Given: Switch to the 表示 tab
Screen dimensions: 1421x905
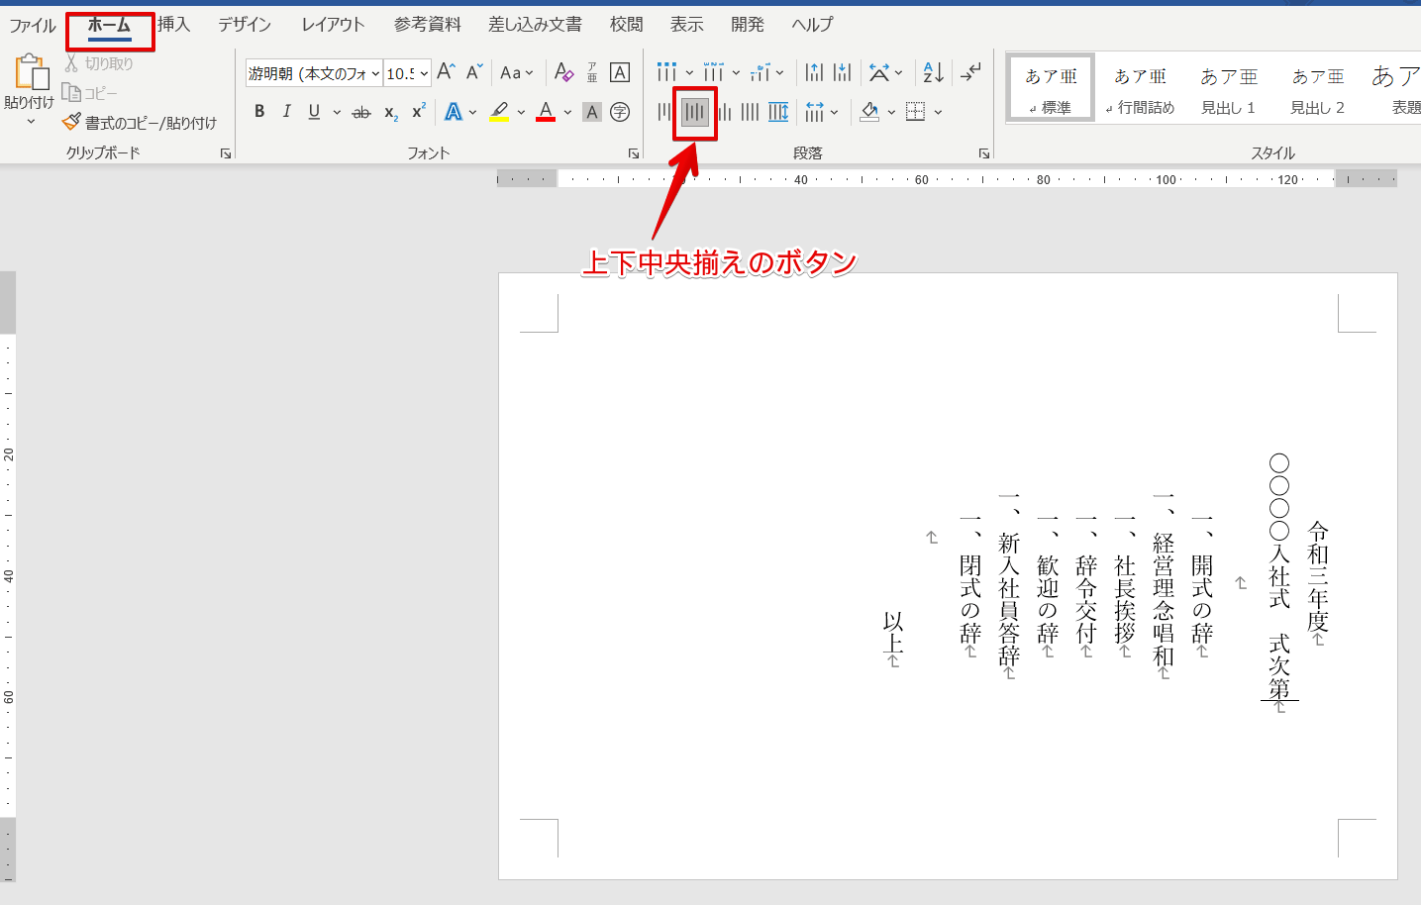Looking at the screenshot, I should pos(686,24).
